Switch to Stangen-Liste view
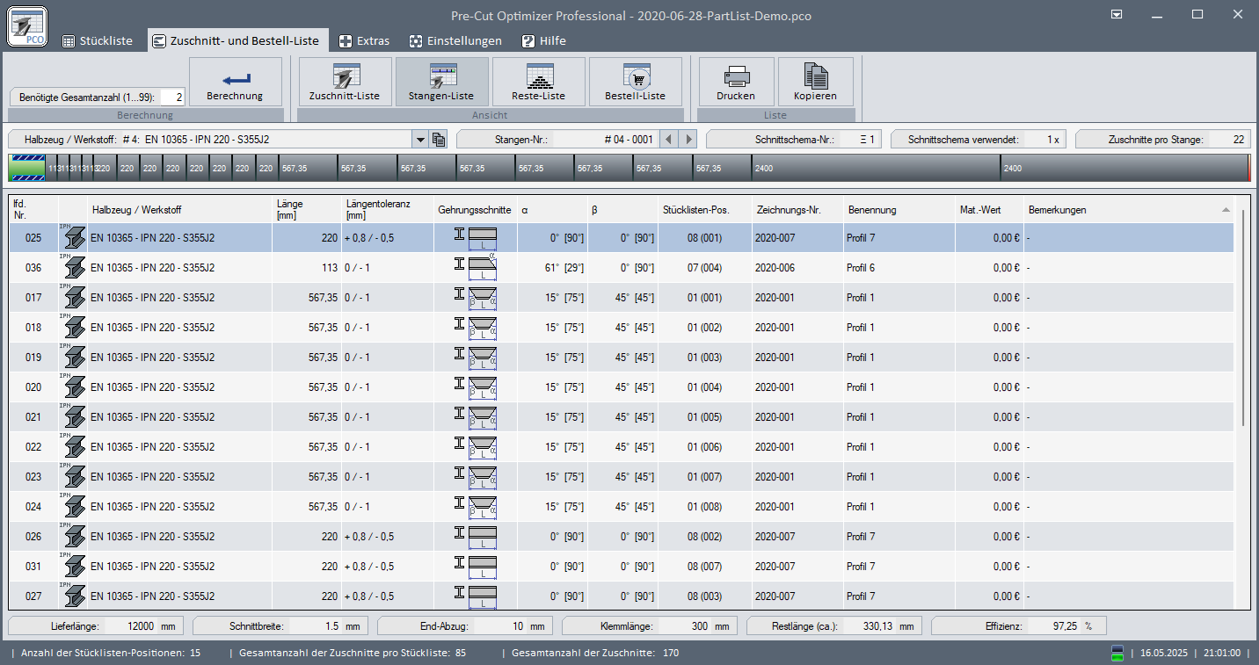This screenshot has width=1259, height=665. [x=441, y=82]
